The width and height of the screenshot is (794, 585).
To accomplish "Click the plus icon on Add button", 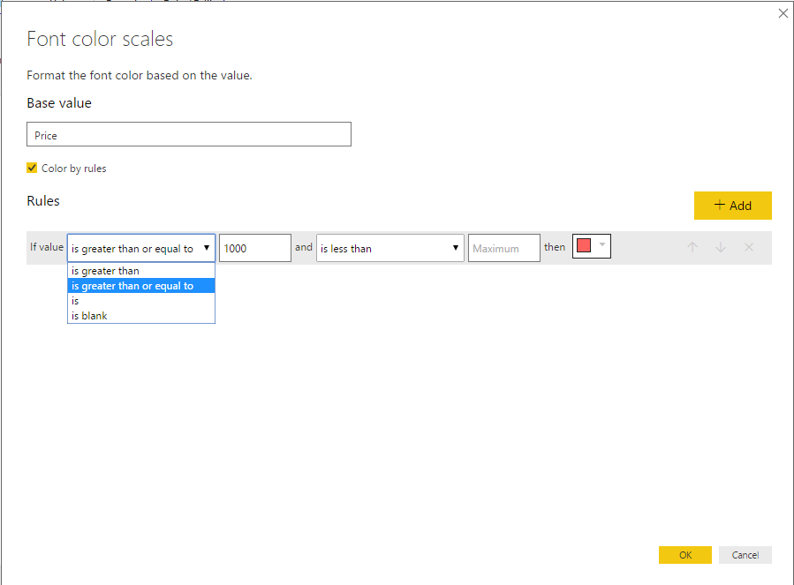I will point(719,206).
